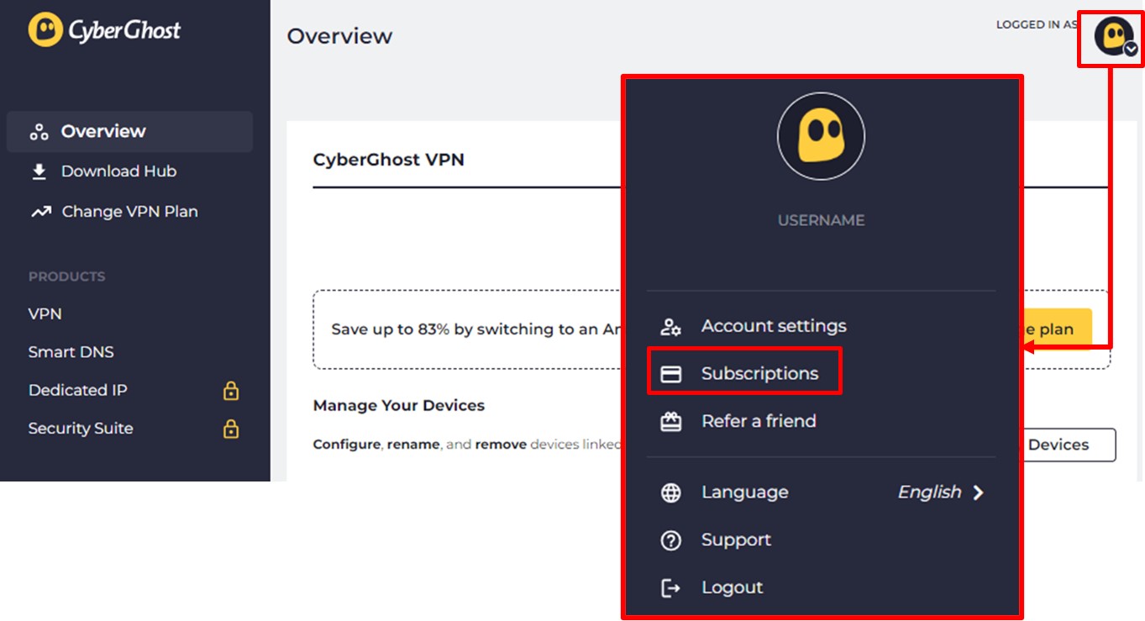The image size is (1145, 621).
Task: Select Smart DNS in the sidebar
Action: [71, 351]
